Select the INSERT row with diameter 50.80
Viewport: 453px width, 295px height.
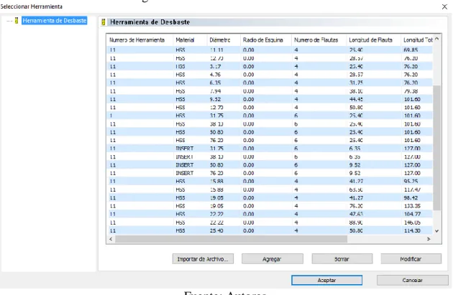(x=270, y=165)
